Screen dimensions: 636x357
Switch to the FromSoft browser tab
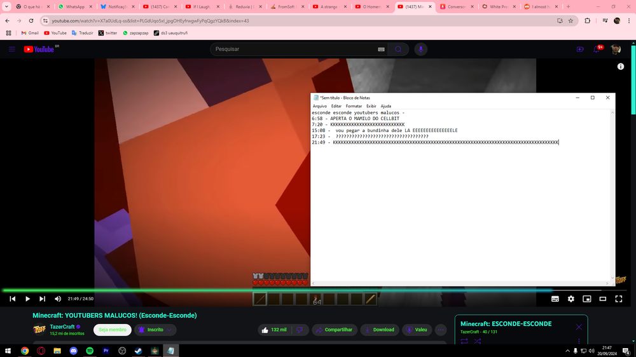point(286,6)
